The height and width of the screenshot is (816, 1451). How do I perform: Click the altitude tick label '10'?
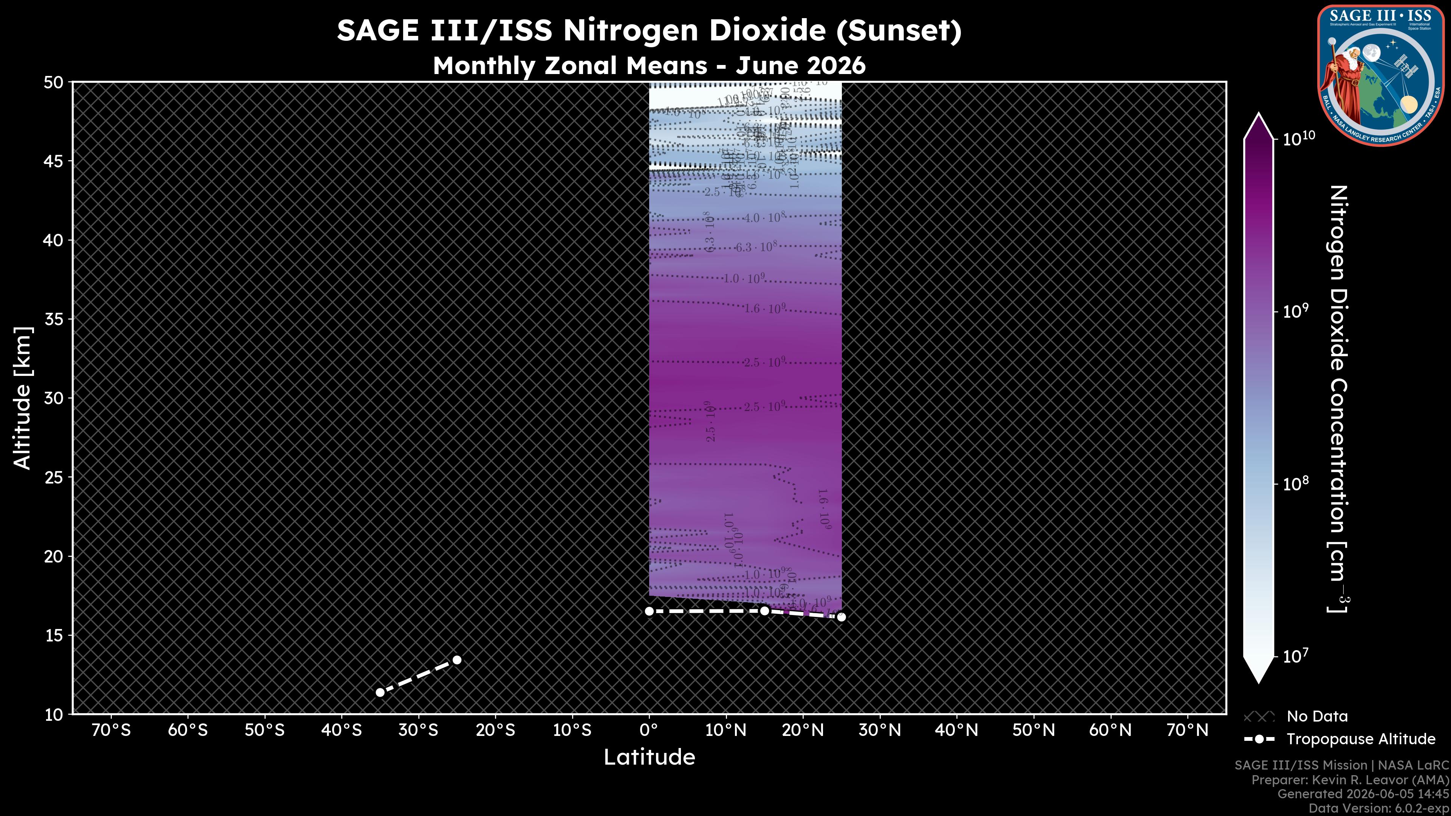coord(54,715)
